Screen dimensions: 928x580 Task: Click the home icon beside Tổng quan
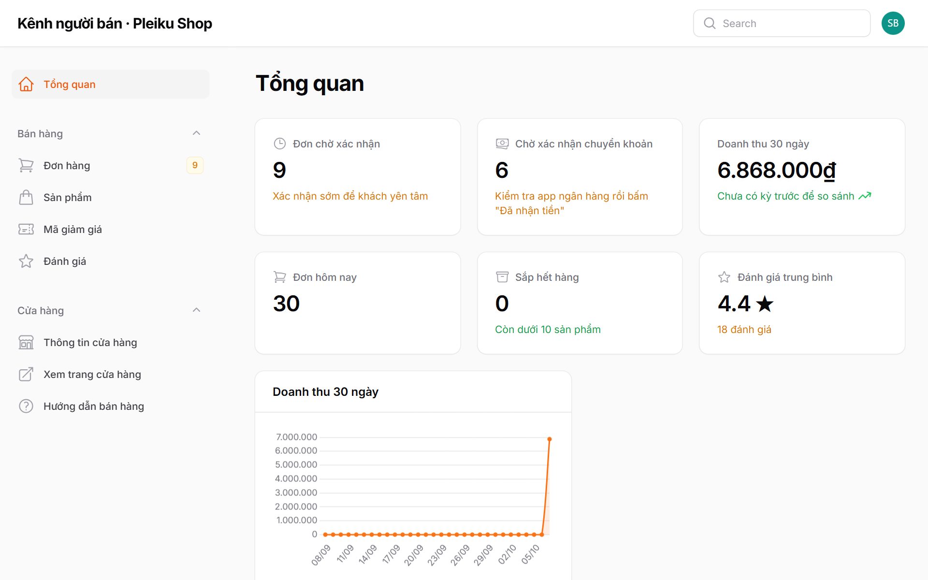pos(26,84)
